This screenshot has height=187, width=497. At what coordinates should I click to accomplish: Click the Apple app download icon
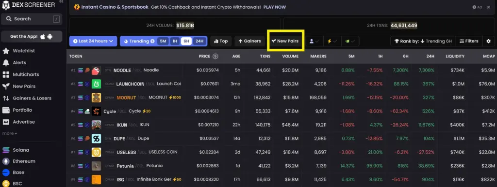click(43, 37)
